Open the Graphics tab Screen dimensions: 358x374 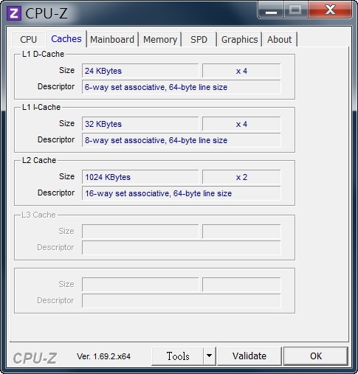coord(239,39)
